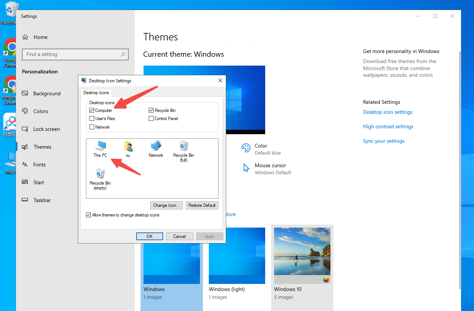Open This PC on the desktop

coord(11,162)
